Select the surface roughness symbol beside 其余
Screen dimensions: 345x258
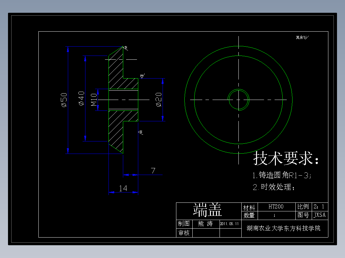coord(305,37)
